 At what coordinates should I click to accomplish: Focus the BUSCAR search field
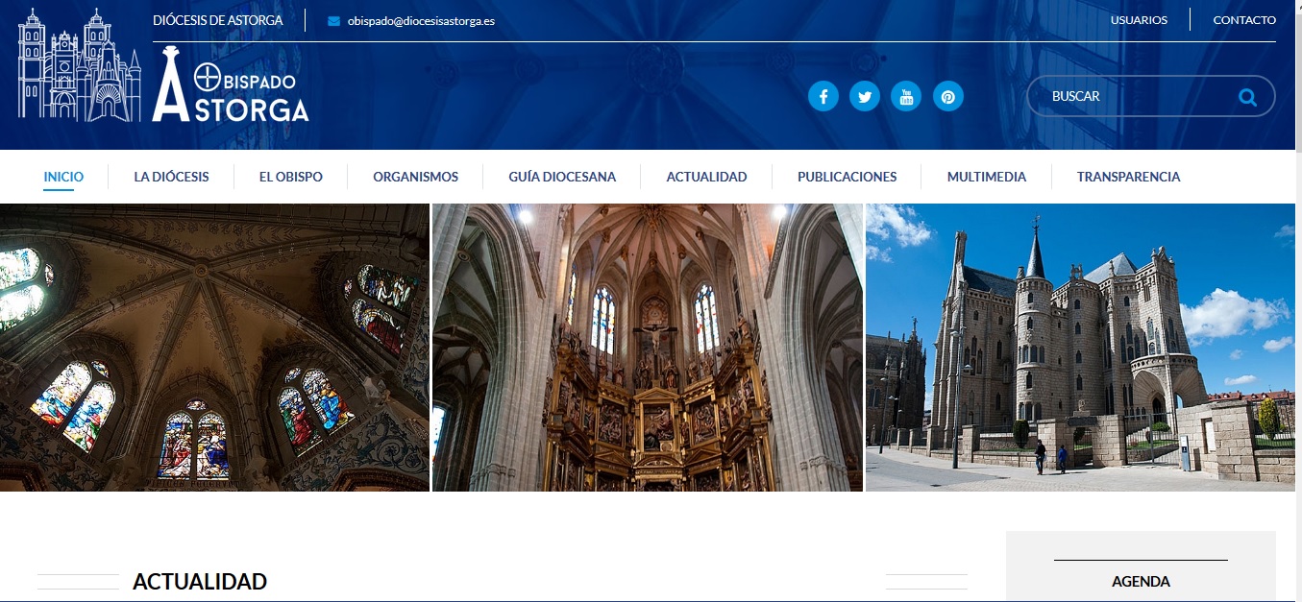[x=1151, y=96]
